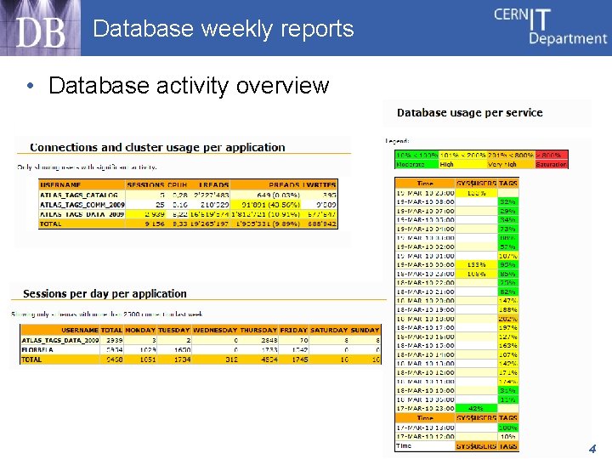Click the 'Database activity overview' bullet text

(189, 85)
